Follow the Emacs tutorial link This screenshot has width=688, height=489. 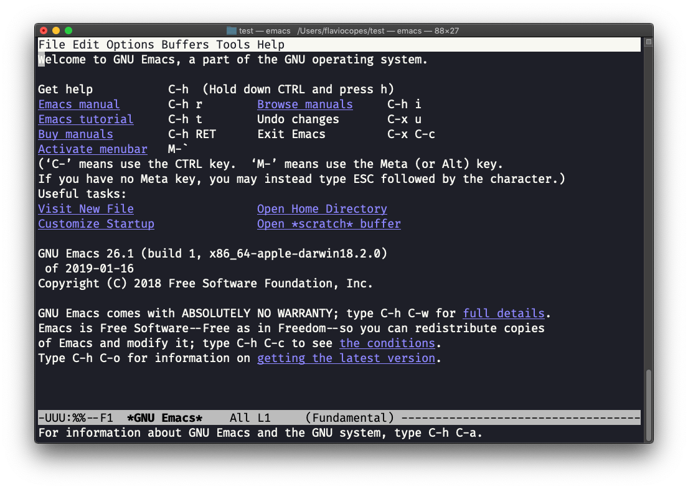click(86, 119)
